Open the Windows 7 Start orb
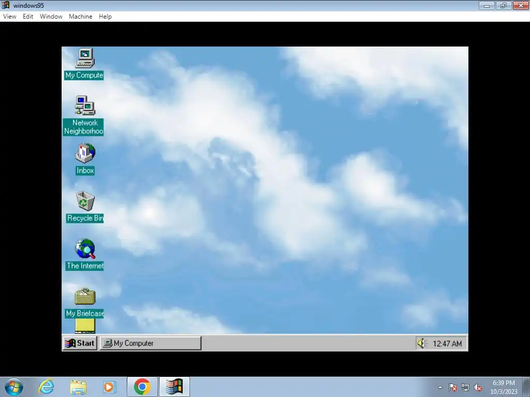Image resolution: width=530 pixels, height=397 pixels. [x=14, y=387]
